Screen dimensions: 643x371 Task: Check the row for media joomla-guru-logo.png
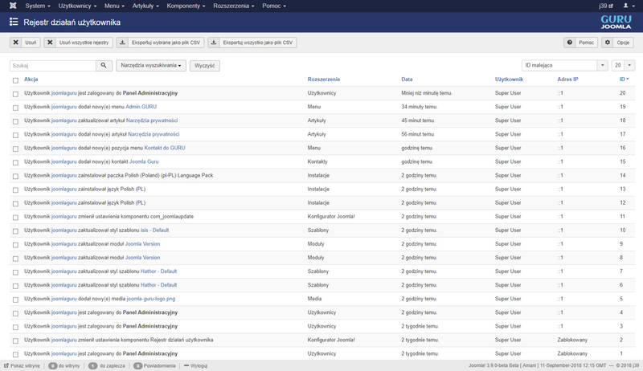coord(15,300)
